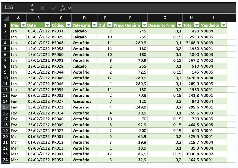Screen dimensions: 238x168
Task: Click the cell with date 04/03/2022
Action: [x=39, y=160]
